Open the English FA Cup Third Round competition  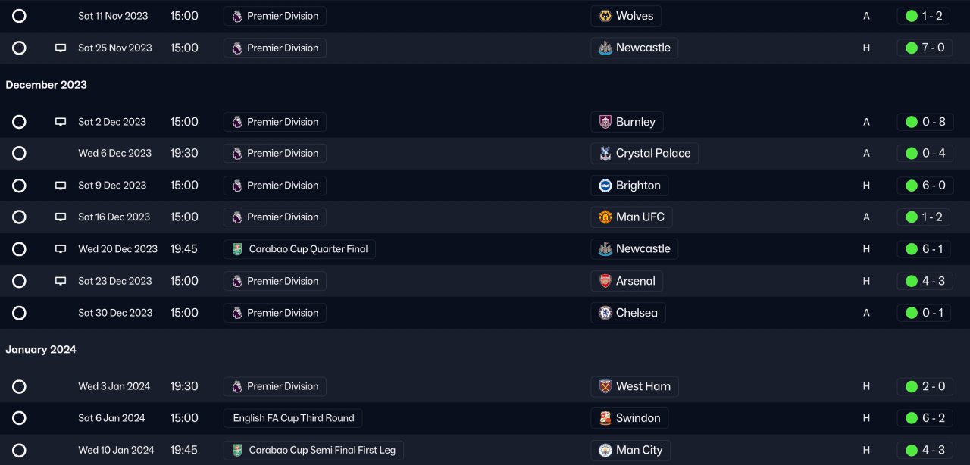(293, 418)
